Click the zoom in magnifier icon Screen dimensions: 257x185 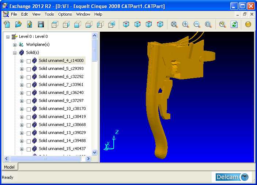[185, 24]
